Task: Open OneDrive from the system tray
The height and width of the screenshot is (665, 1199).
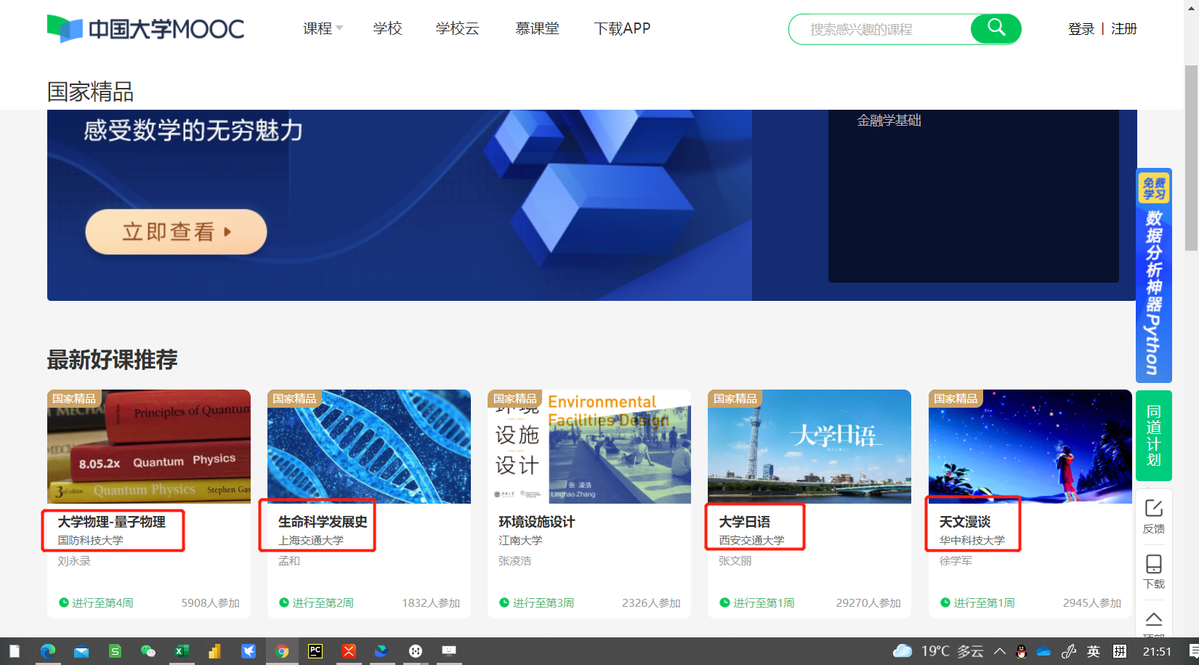Action: (x=1045, y=651)
